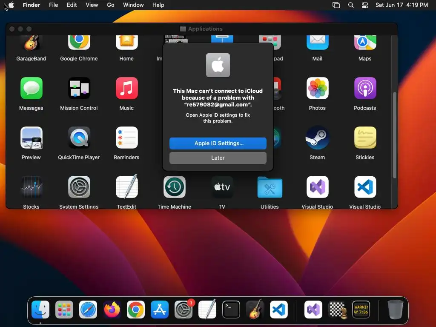Open the Utilities folder
The image size is (436, 327).
(270, 187)
